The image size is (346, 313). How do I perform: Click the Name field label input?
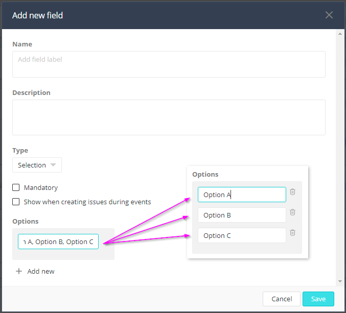click(169, 64)
